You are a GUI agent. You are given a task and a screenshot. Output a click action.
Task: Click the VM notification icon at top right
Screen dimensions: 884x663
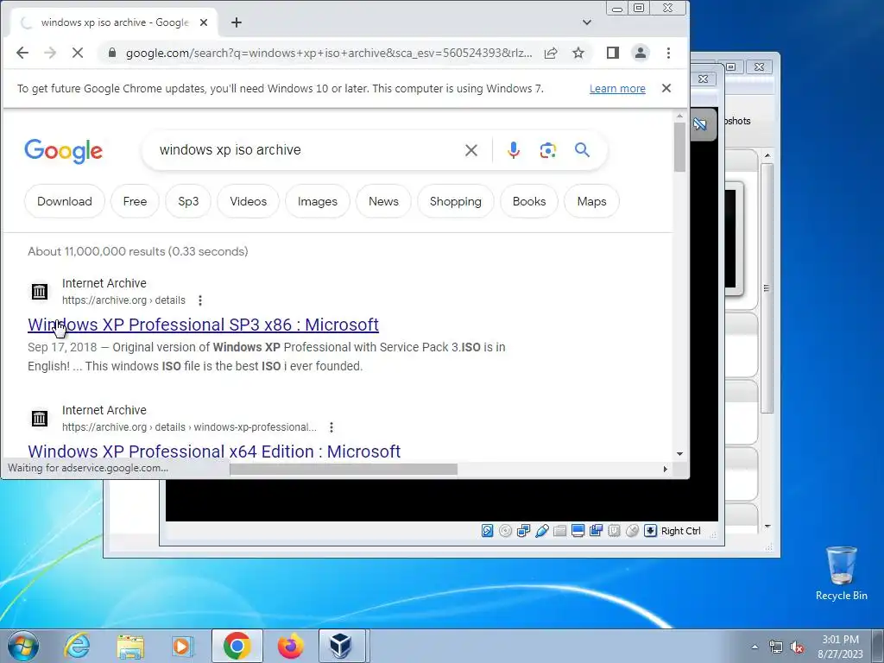click(x=701, y=124)
